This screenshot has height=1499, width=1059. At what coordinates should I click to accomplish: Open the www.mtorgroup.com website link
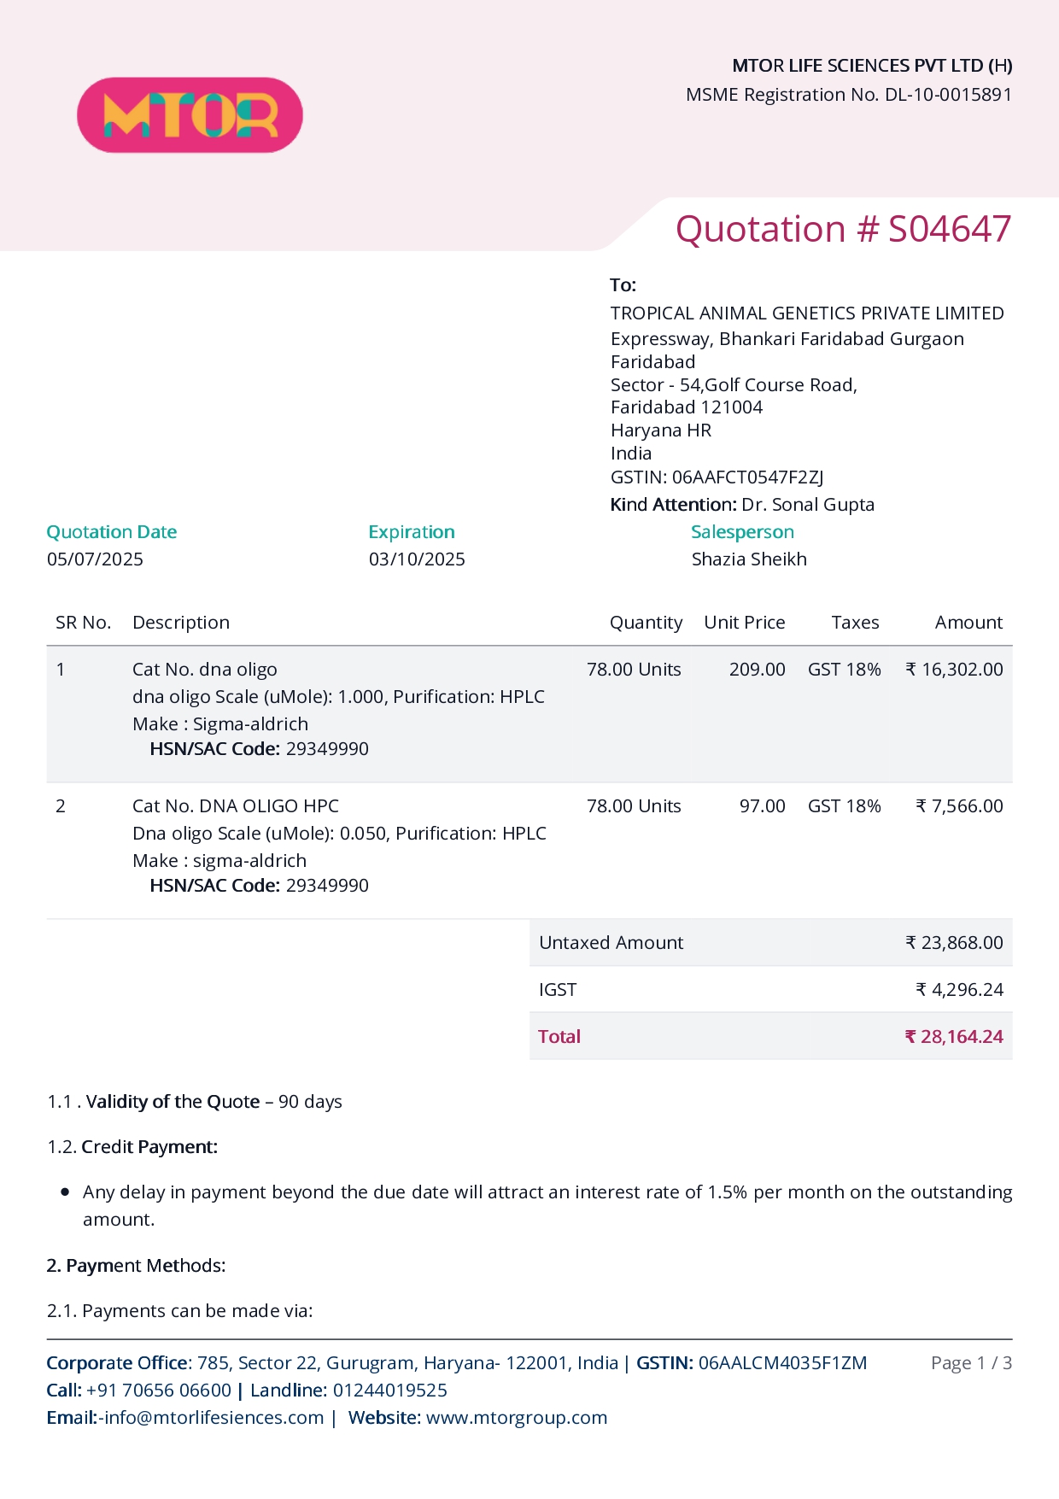[517, 1418]
